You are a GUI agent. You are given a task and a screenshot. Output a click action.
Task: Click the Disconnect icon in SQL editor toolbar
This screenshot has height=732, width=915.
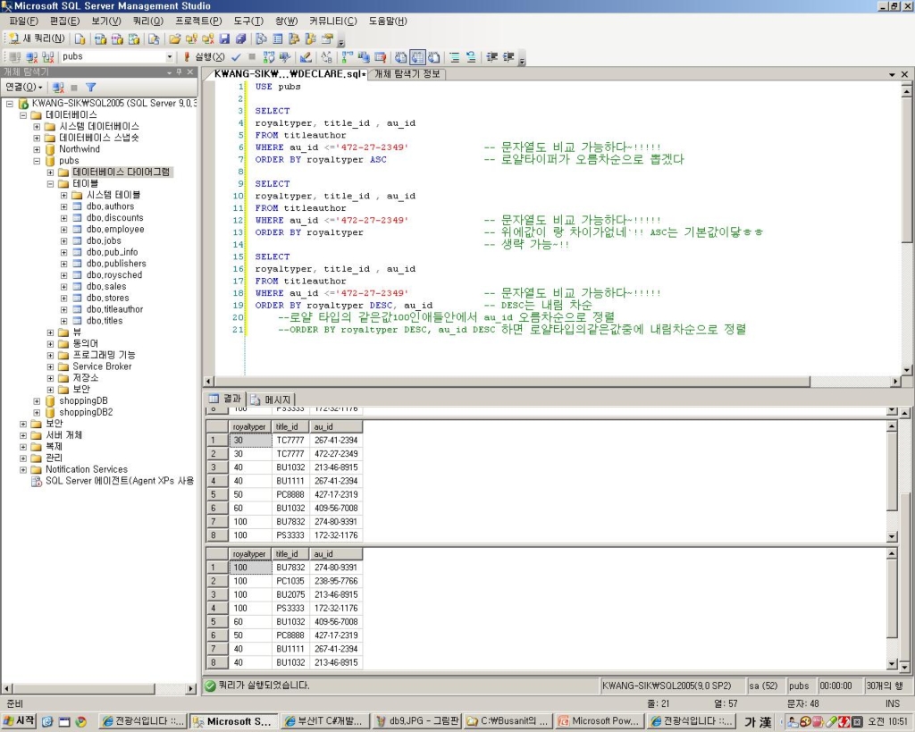pos(32,56)
